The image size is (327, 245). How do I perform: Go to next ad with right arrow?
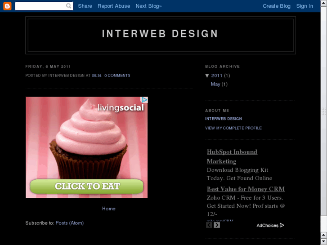pyautogui.click(x=217, y=225)
